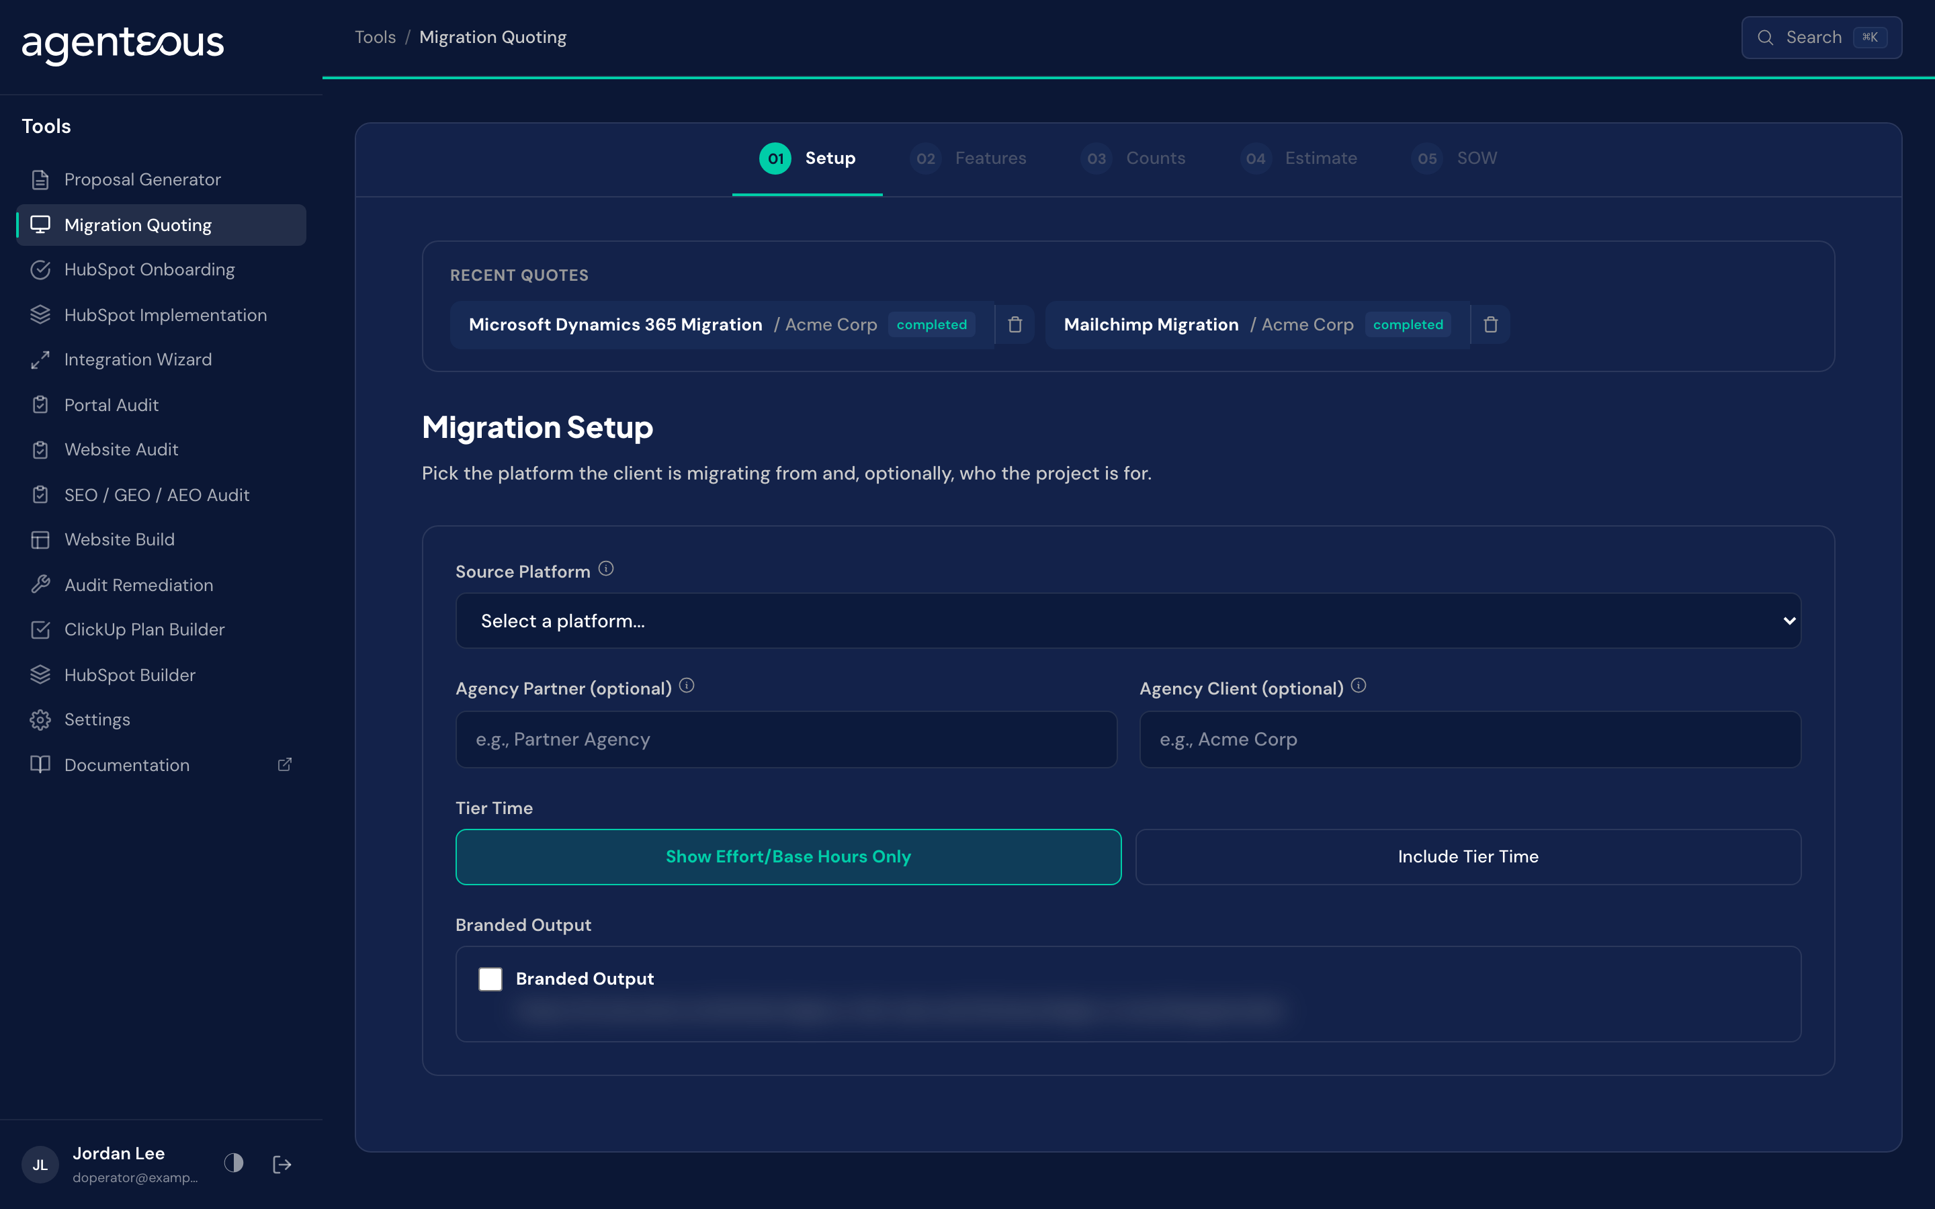Open the Documentation link
Screen dimensions: 1935x1209
coord(161,764)
